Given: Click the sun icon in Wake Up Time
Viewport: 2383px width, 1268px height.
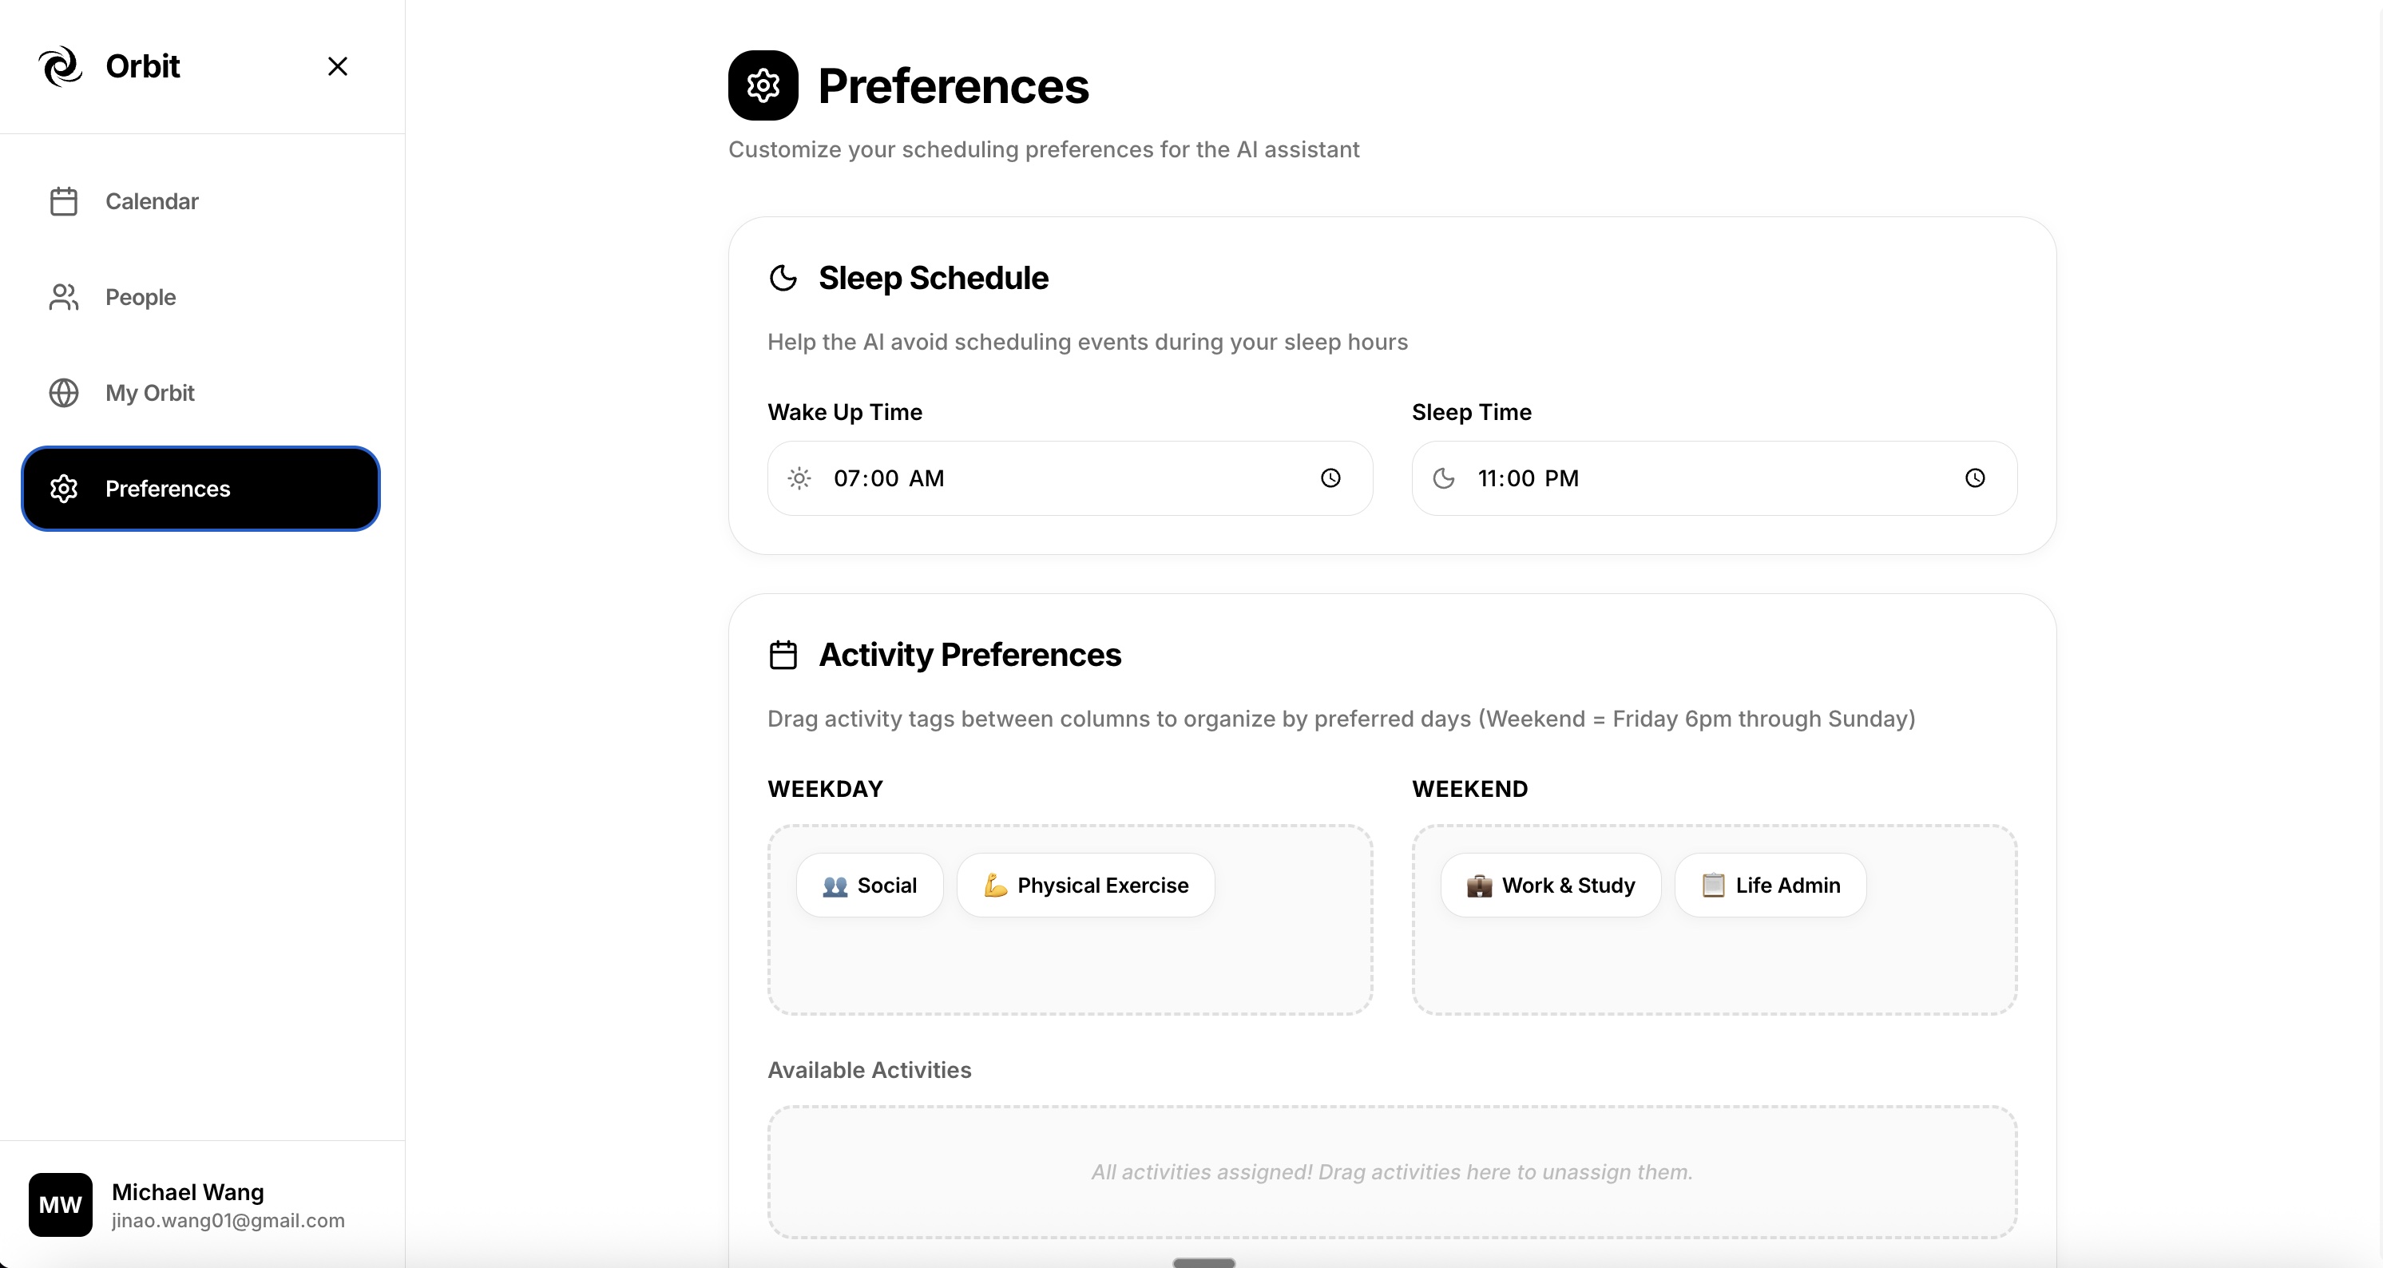Looking at the screenshot, I should (799, 478).
